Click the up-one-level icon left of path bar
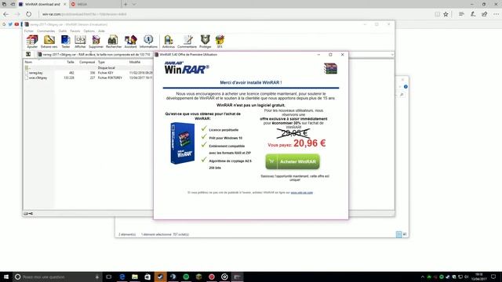502x282 pixels. pyautogui.click(x=28, y=54)
